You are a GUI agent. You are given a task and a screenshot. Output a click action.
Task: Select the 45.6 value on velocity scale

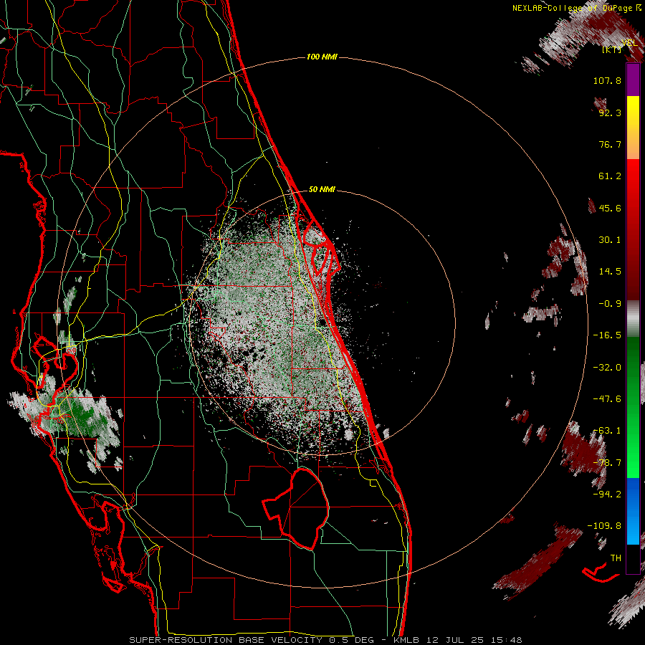click(x=610, y=208)
